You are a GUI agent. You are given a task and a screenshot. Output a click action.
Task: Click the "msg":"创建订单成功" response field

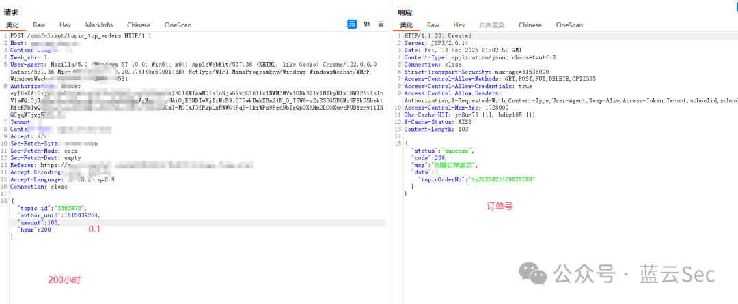(444, 165)
